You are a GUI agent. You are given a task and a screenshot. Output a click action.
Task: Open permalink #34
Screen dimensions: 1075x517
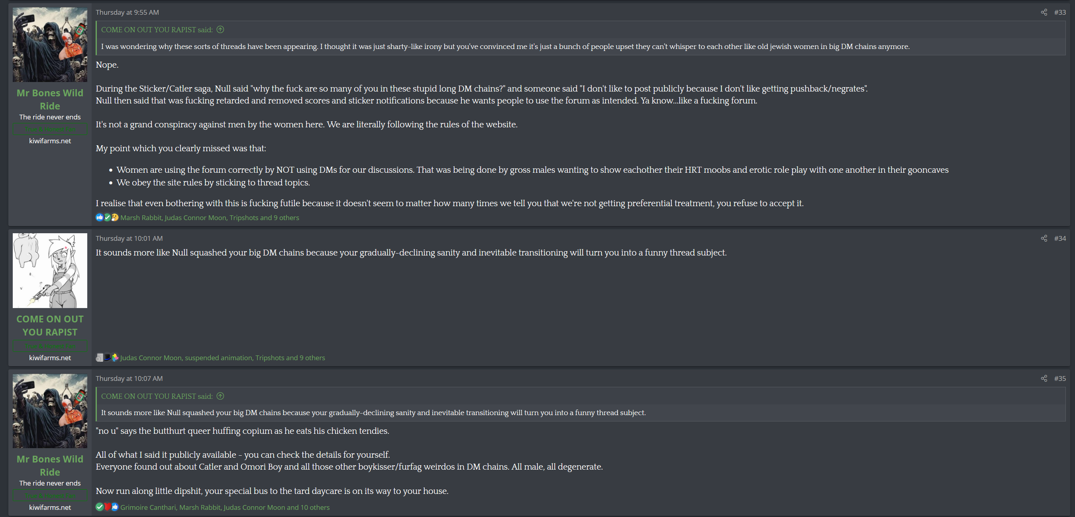click(x=1059, y=238)
